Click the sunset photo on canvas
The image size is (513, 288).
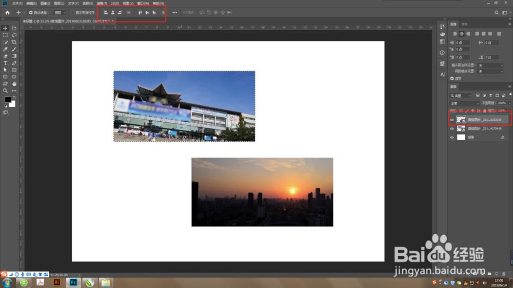pyautogui.click(x=262, y=192)
